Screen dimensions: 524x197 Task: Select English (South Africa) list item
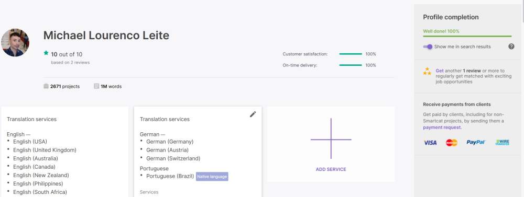pos(40,192)
